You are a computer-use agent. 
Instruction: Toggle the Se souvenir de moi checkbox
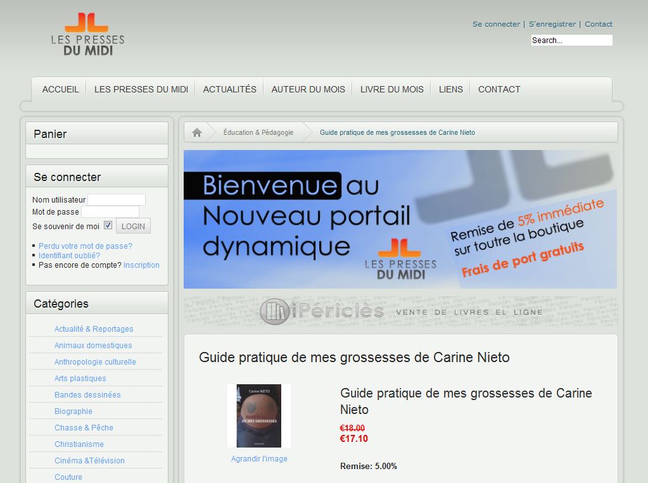(108, 225)
